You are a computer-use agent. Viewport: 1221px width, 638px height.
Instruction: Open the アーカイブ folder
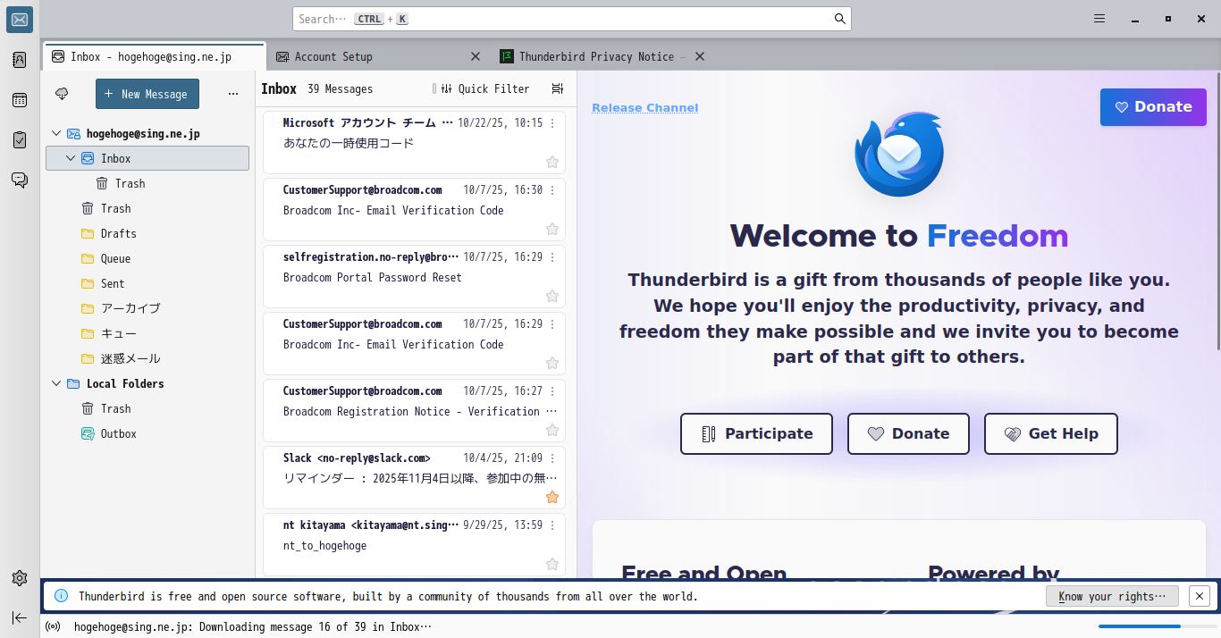click(x=147, y=308)
